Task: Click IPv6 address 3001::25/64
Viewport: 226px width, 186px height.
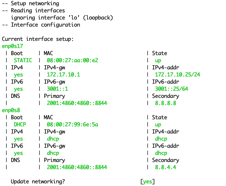Action: point(172,89)
